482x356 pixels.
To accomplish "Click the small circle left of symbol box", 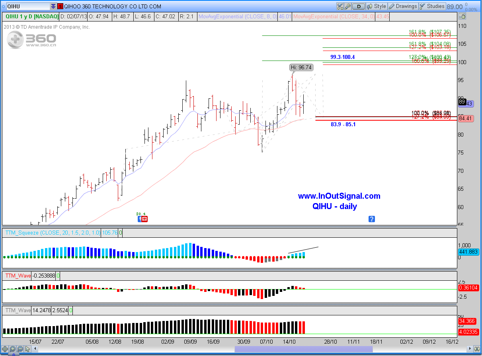I will point(3,6).
